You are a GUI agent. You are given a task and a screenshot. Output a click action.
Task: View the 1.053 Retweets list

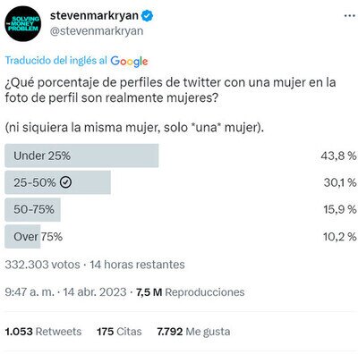43,332
